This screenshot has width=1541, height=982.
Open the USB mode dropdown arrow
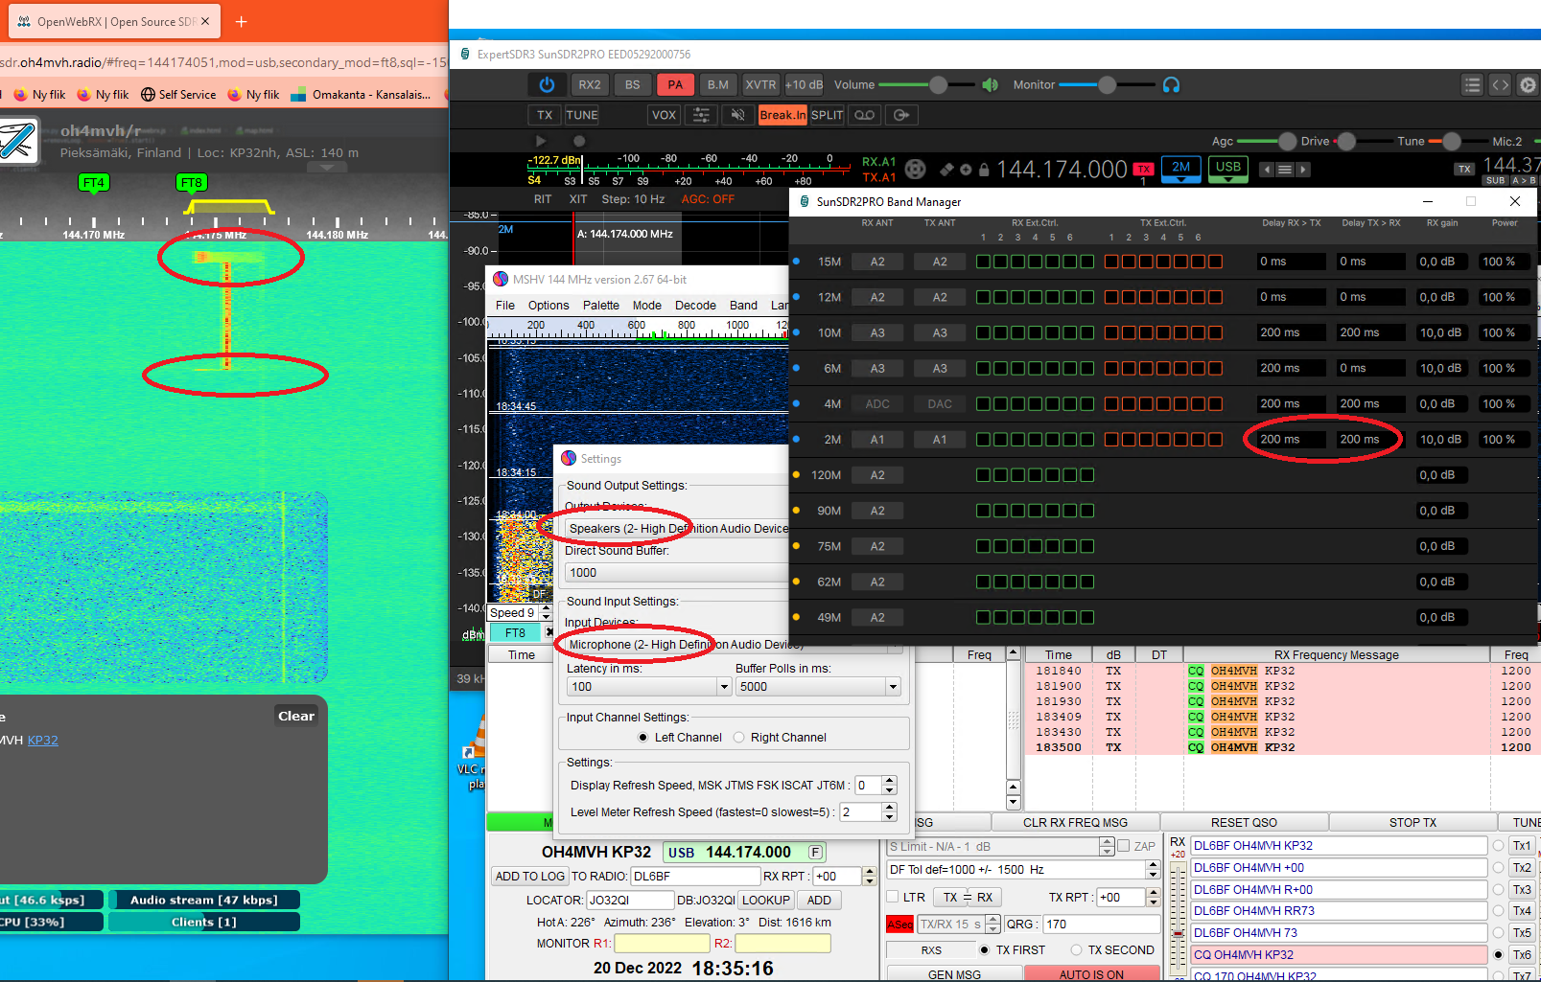tap(1227, 179)
